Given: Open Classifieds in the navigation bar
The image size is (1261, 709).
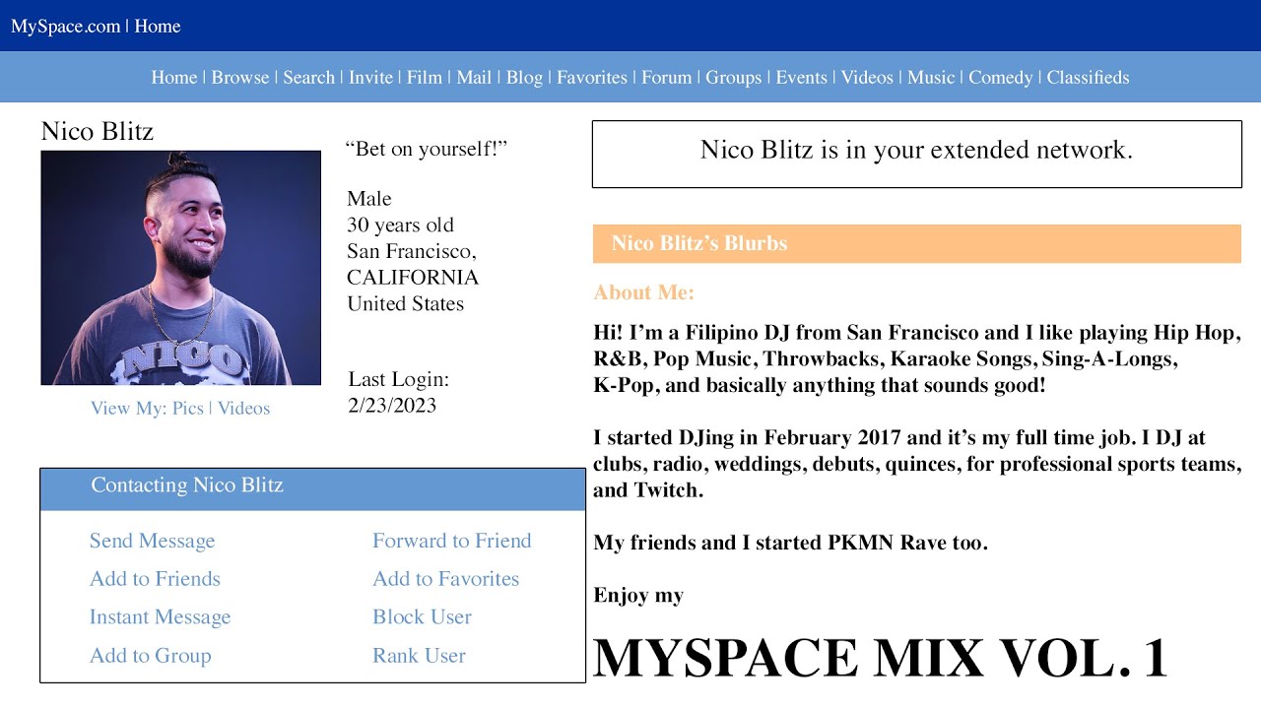Looking at the screenshot, I should click(1088, 78).
